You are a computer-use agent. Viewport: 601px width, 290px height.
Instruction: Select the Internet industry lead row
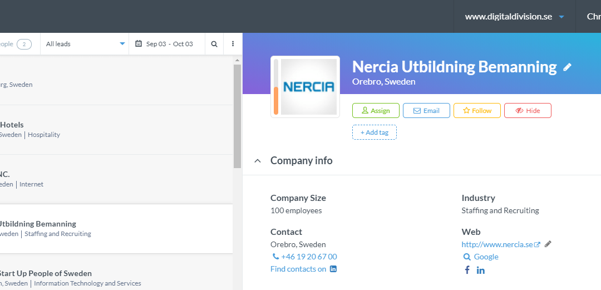[116, 179]
